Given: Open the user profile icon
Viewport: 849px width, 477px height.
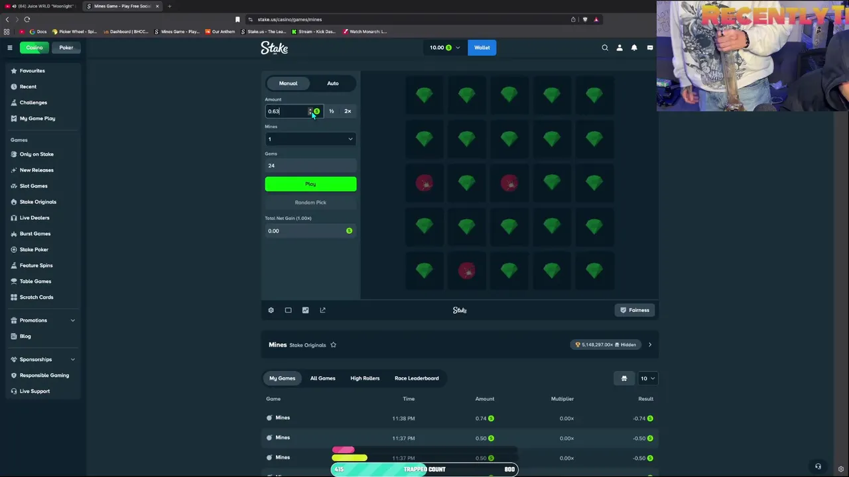Looking at the screenshot, I should [620, 48].
